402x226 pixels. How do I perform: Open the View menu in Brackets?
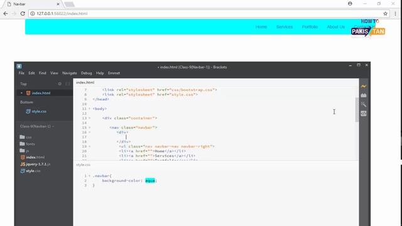coord(54,73)
